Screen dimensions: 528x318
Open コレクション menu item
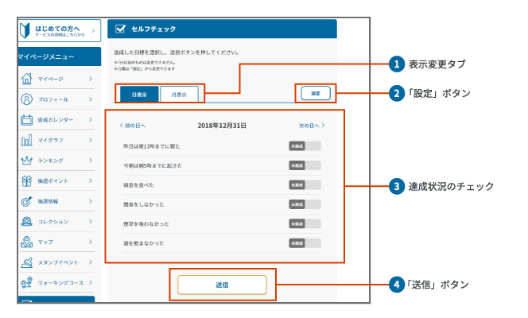point(56,222)
